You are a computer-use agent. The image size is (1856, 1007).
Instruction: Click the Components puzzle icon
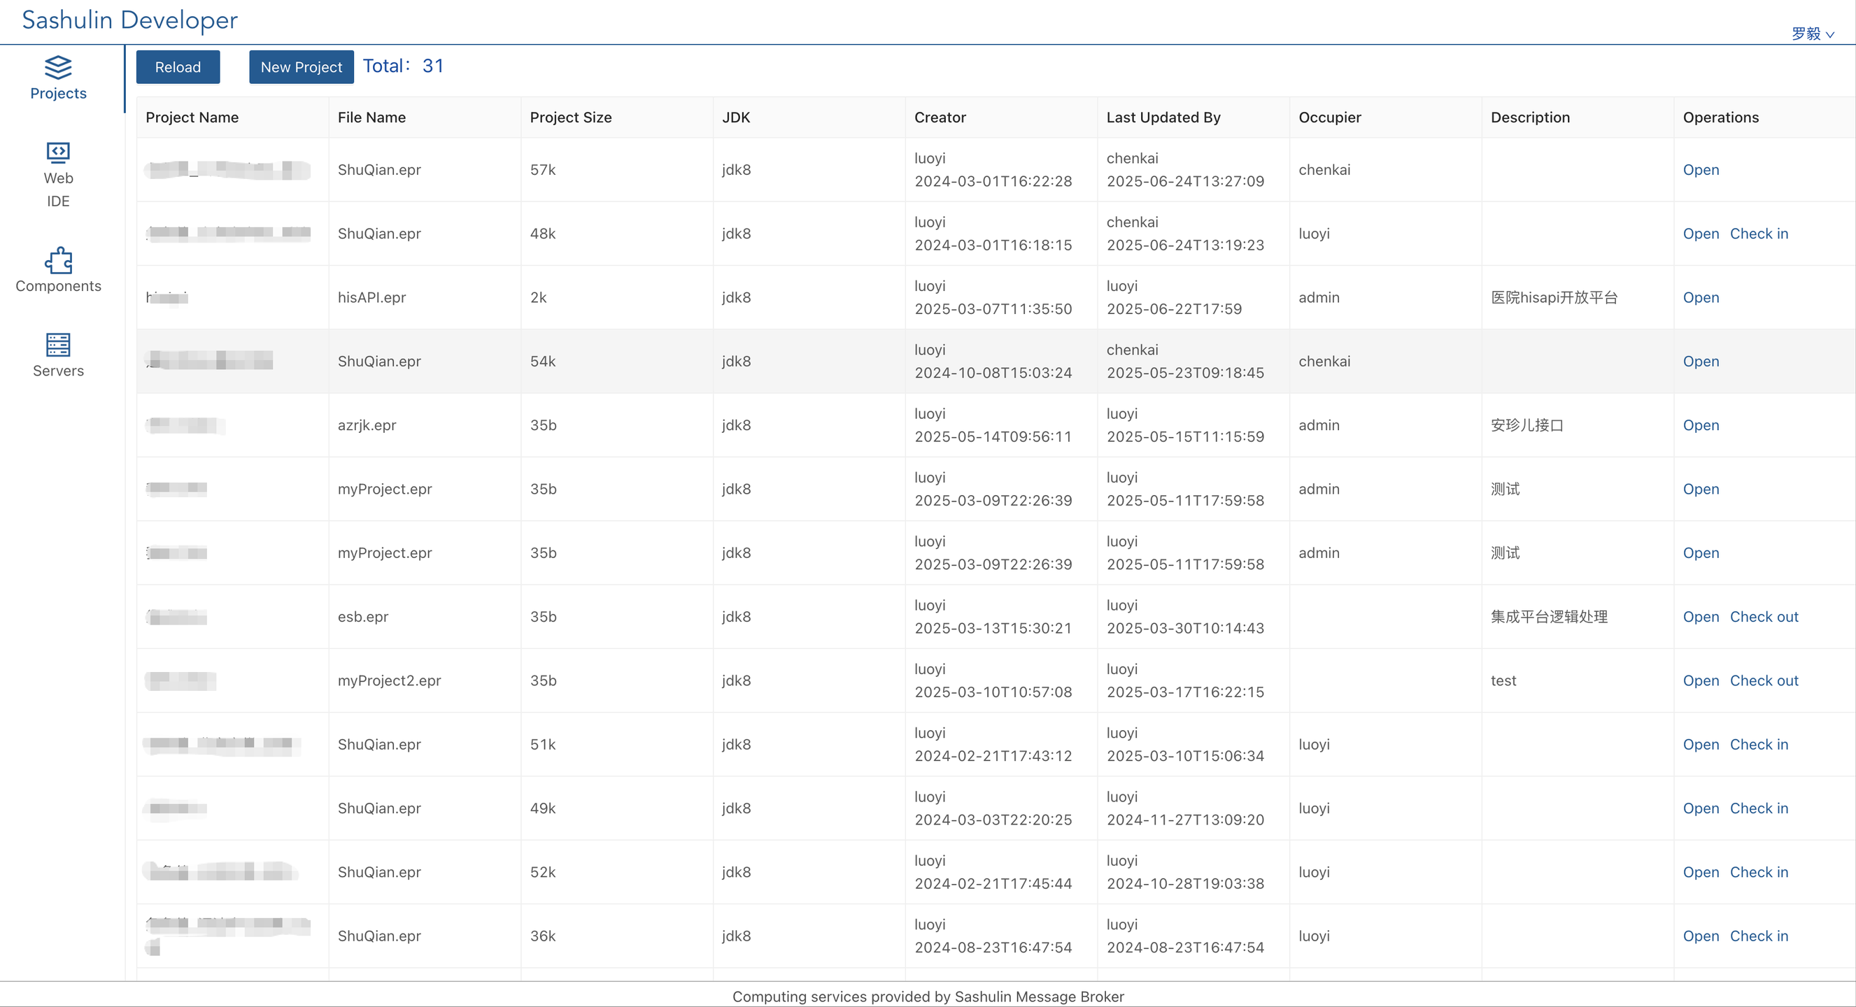coord(57,260)
